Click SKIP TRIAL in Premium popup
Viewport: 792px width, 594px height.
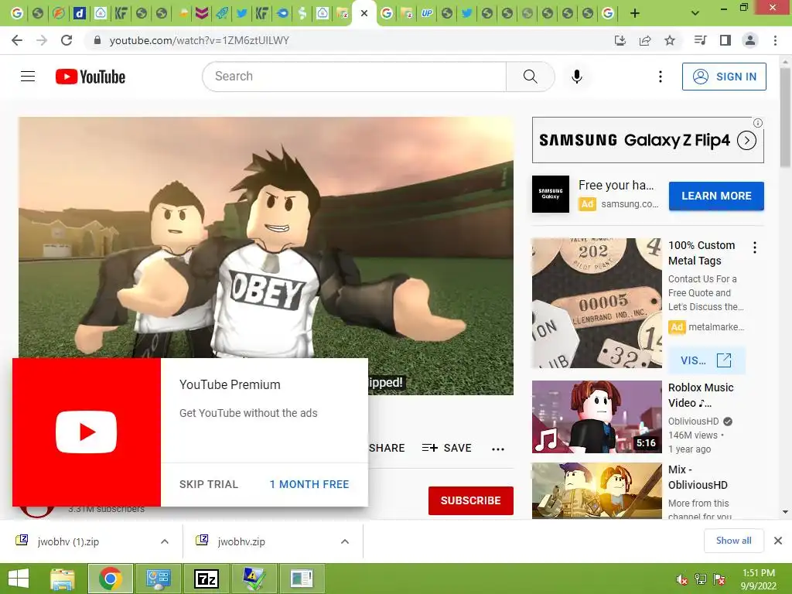pos(209,484)
